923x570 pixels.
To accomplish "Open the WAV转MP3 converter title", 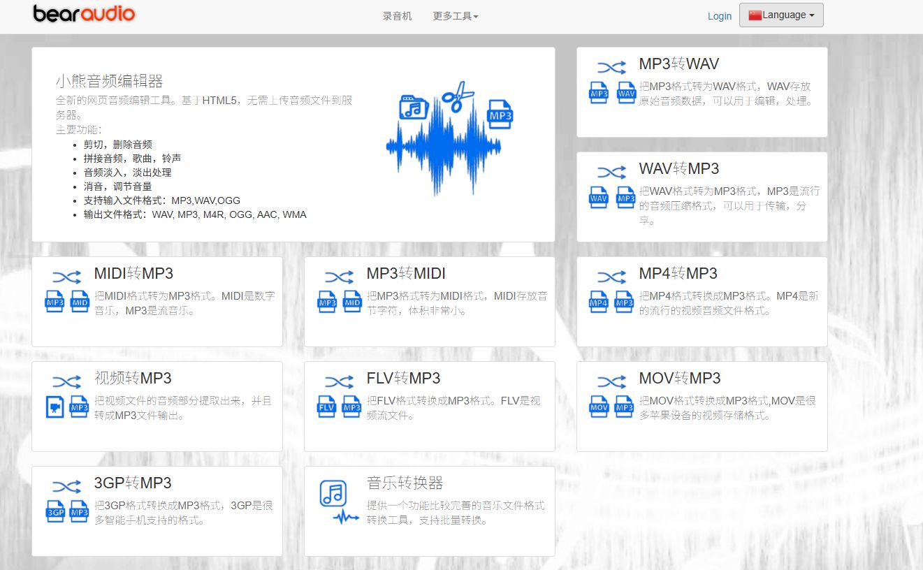I will [x=679, y=169].
